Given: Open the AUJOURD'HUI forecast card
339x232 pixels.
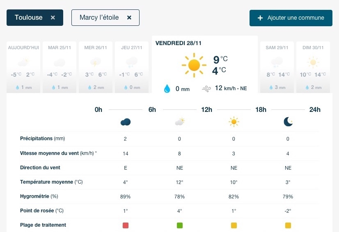Looking at the screenshot, I should pyautogui.click(x=23, y=67).
